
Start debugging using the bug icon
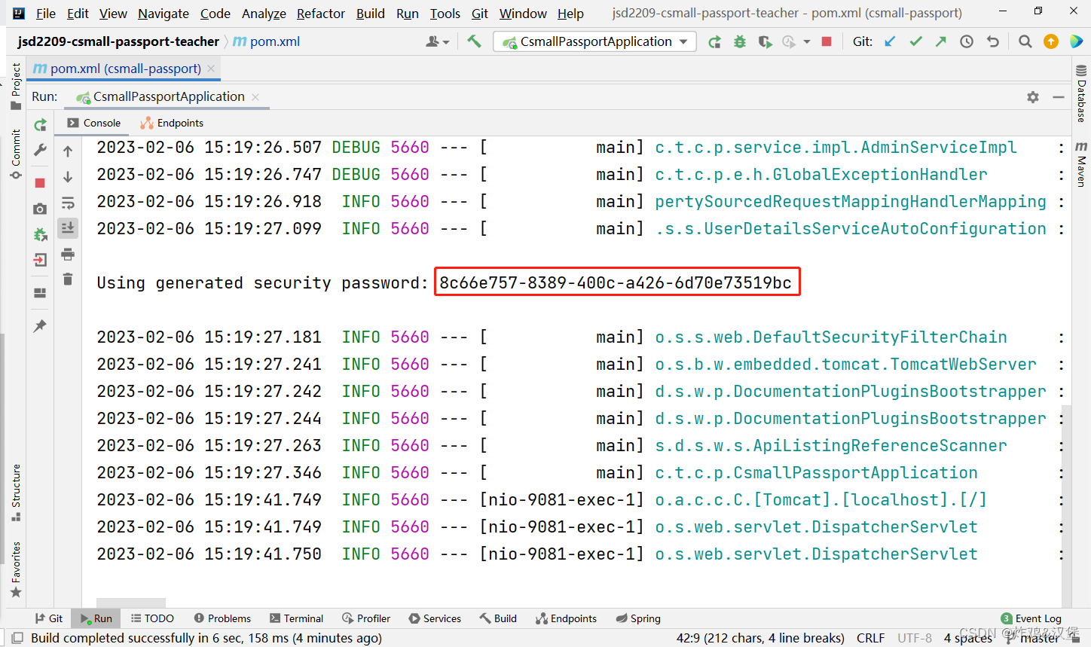click(x=739, y=41)
